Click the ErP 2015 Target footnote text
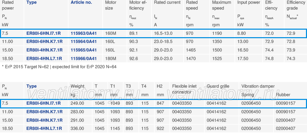 pyautogui.click(x=59, y=67)
